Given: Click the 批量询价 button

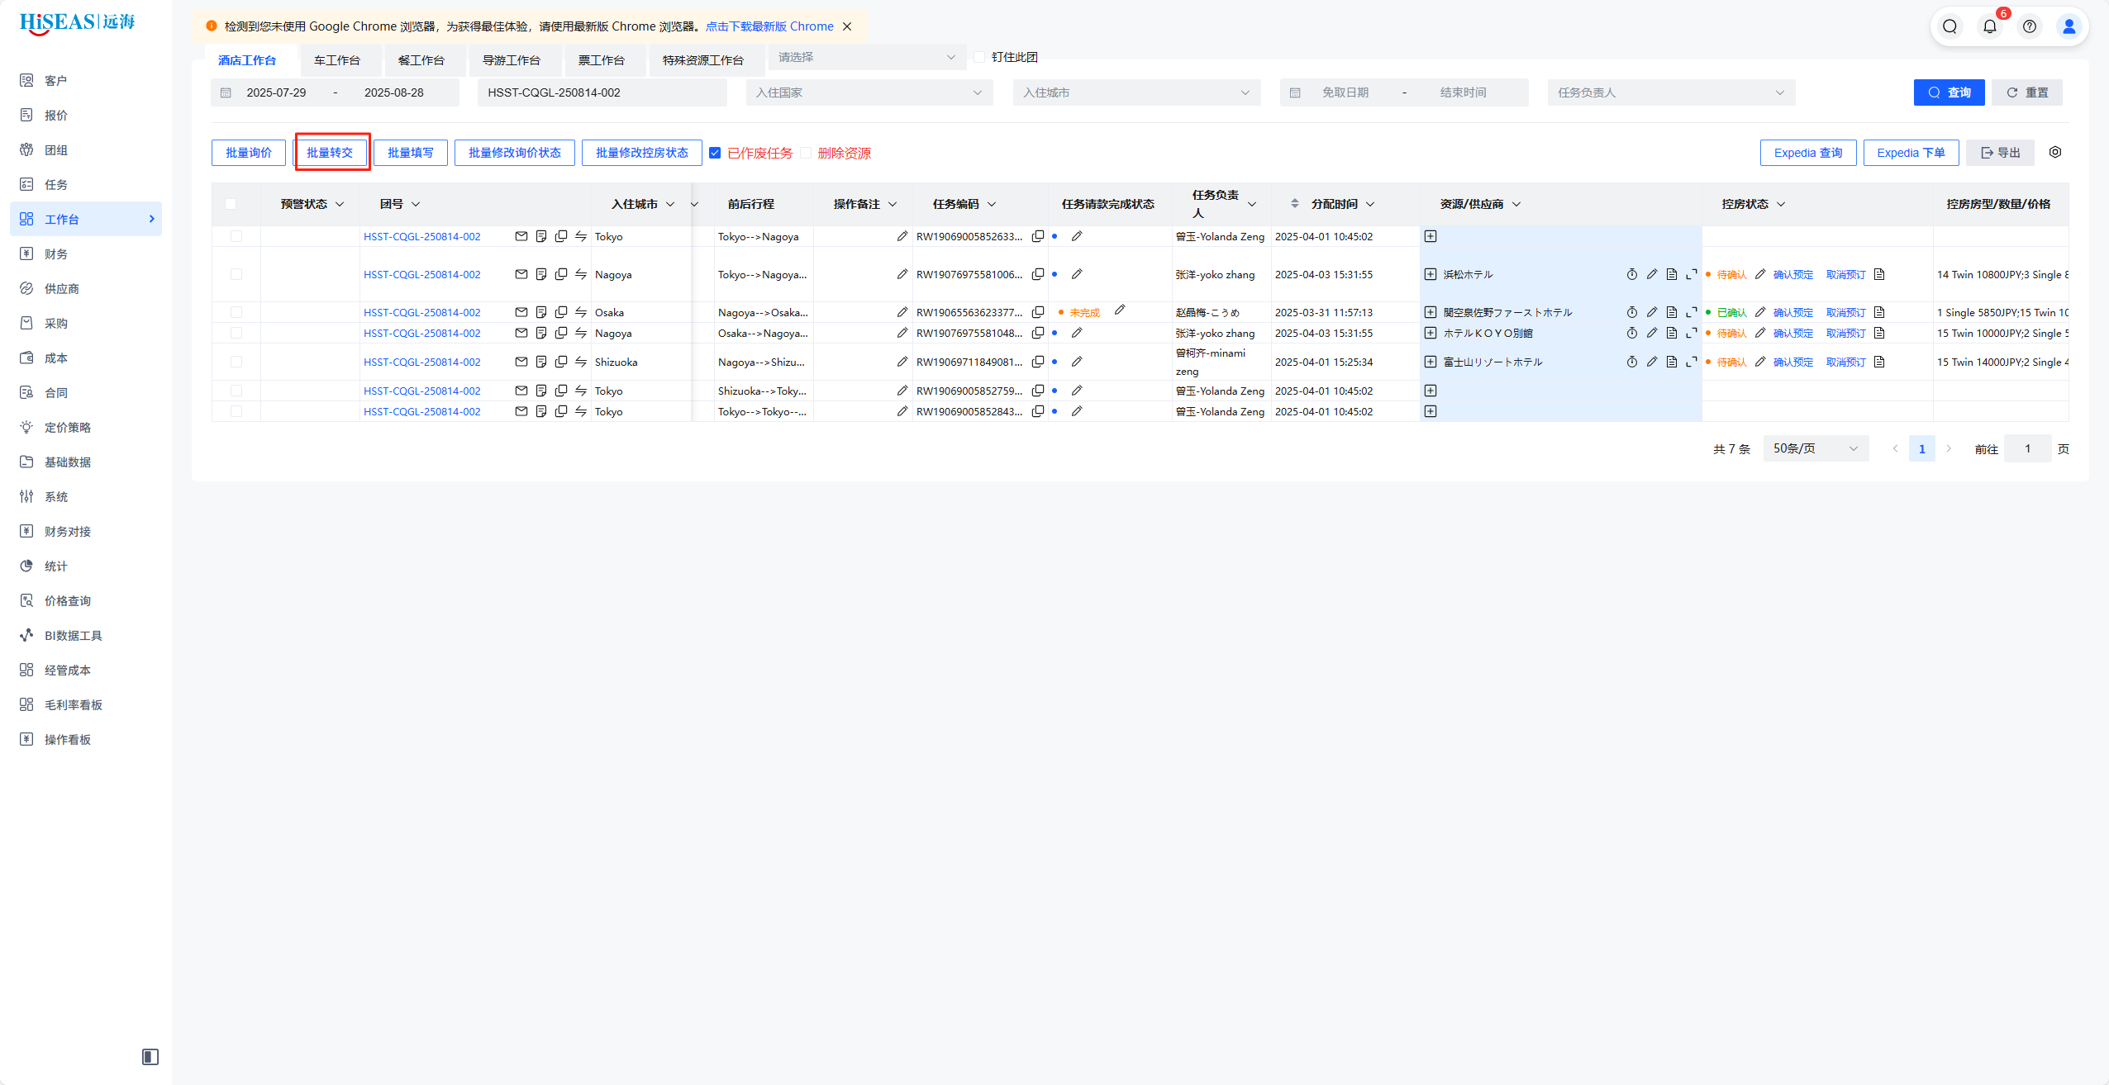Looking at the screenshot, I should (x=249, y=153).
